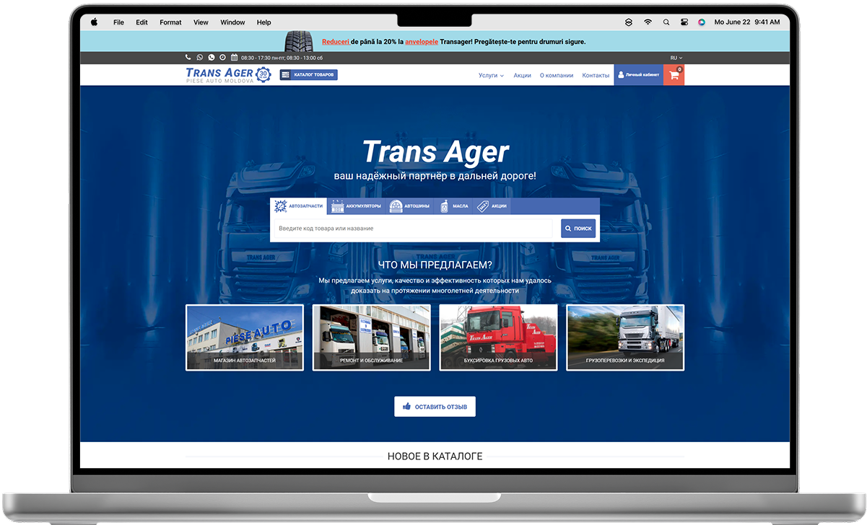Click the clock icon in the top bar
This screenshot has width=867, height=525.
coord(223,58)
